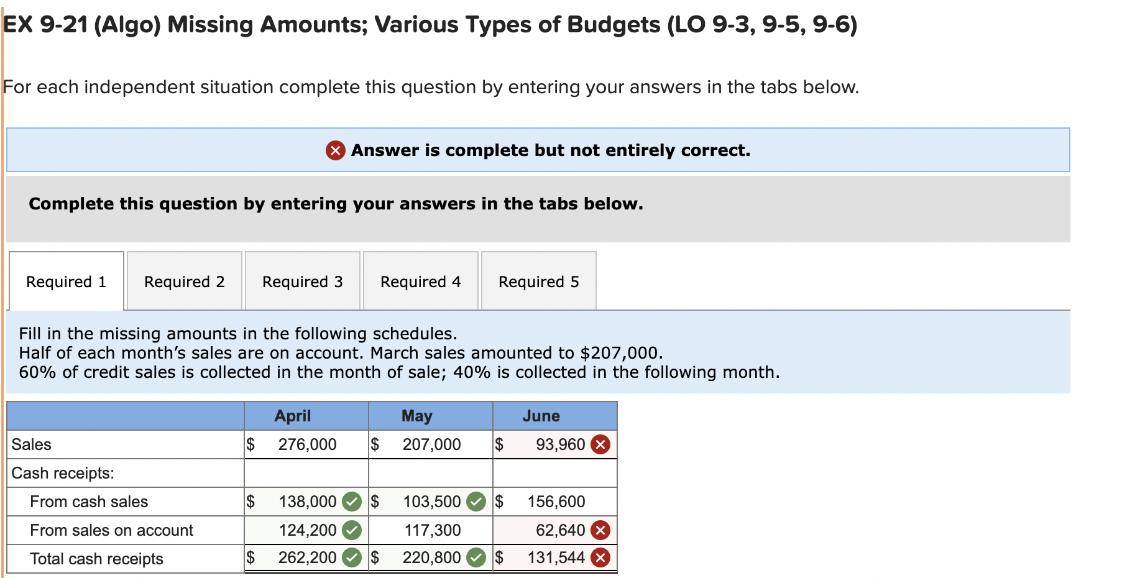Open the Required 5 tab
Image resolution: width=1140 pixels, height=578 pixels.
538,282
